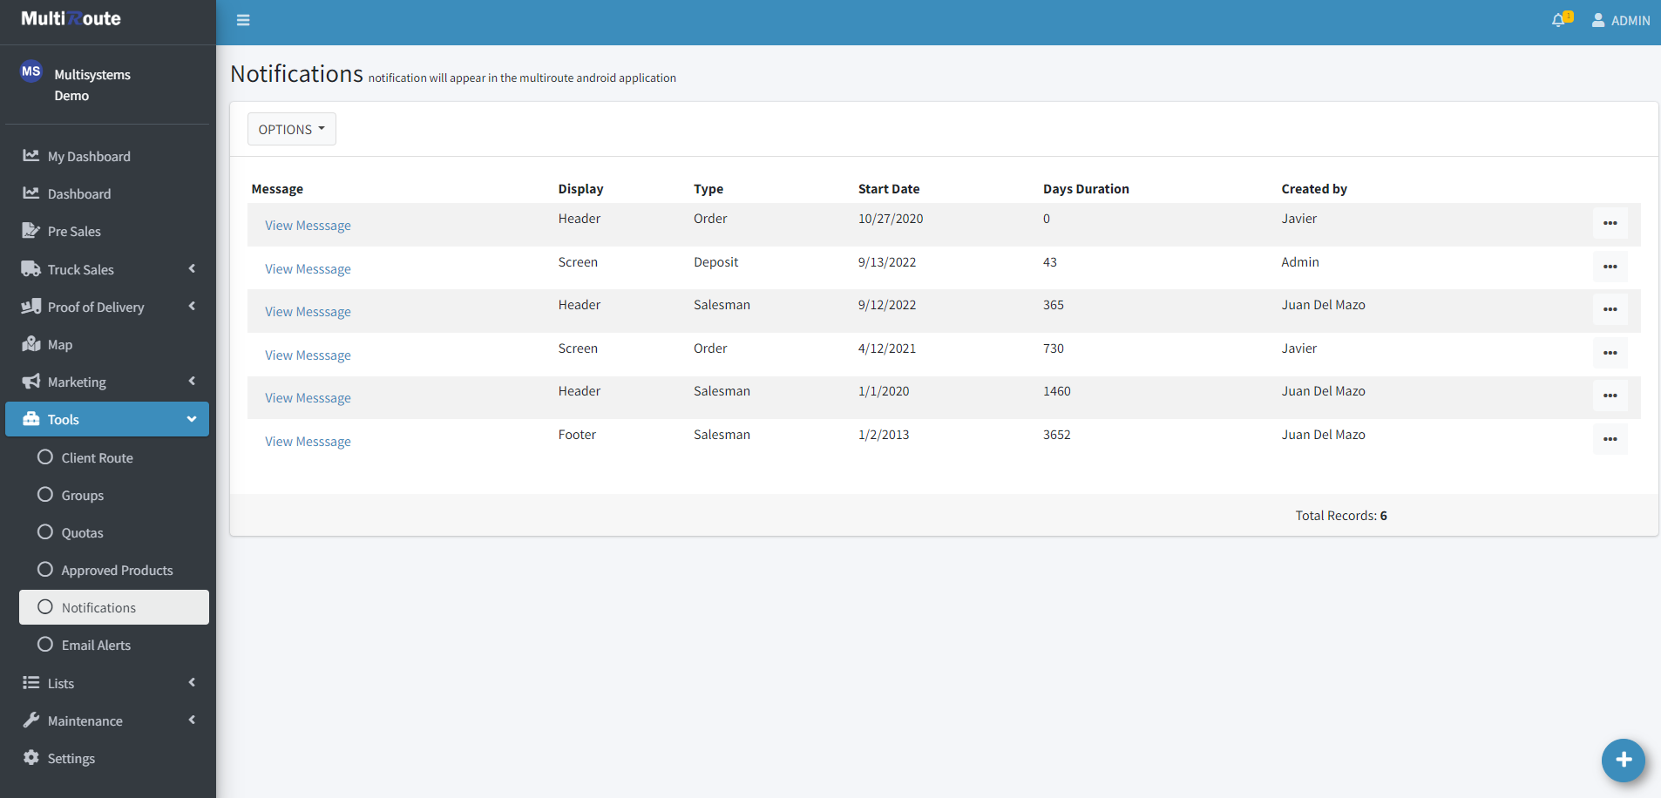Open Pre Sales from the sidebar

click(74, 232)
